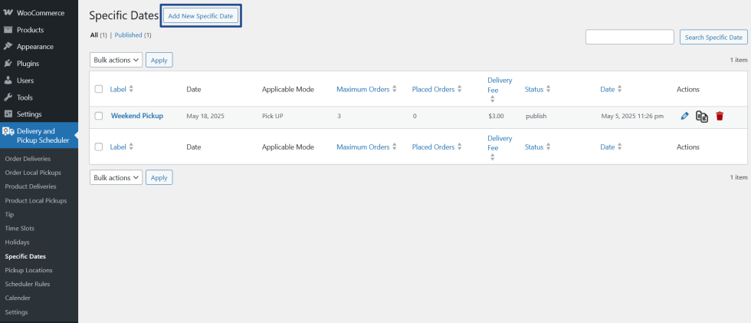Check the Weekend Pickup row checkbox
Screen dimensions: 751x323
click(99, 116)
